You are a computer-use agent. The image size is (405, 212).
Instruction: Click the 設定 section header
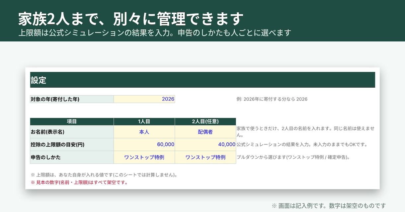(202, 80)
